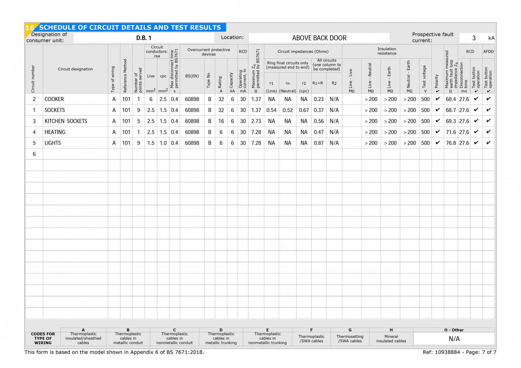Click the maximum Zs value 2.73
Viewport: 521px width, 368px height.
[256, 121]
